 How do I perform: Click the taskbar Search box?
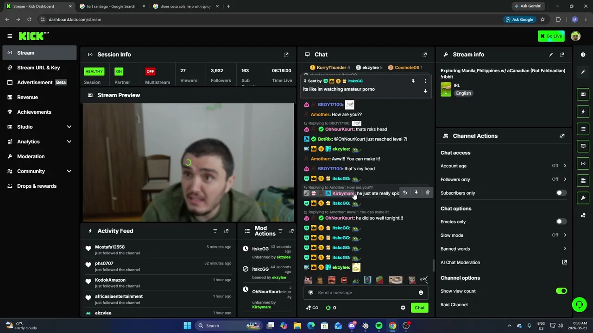point(230,326)
